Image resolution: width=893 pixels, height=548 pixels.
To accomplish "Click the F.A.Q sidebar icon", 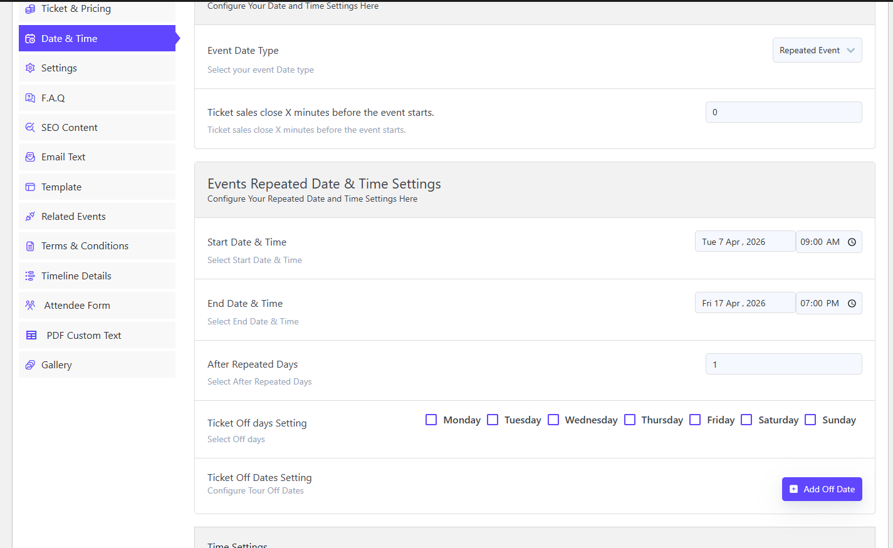I will coord(30,98).
